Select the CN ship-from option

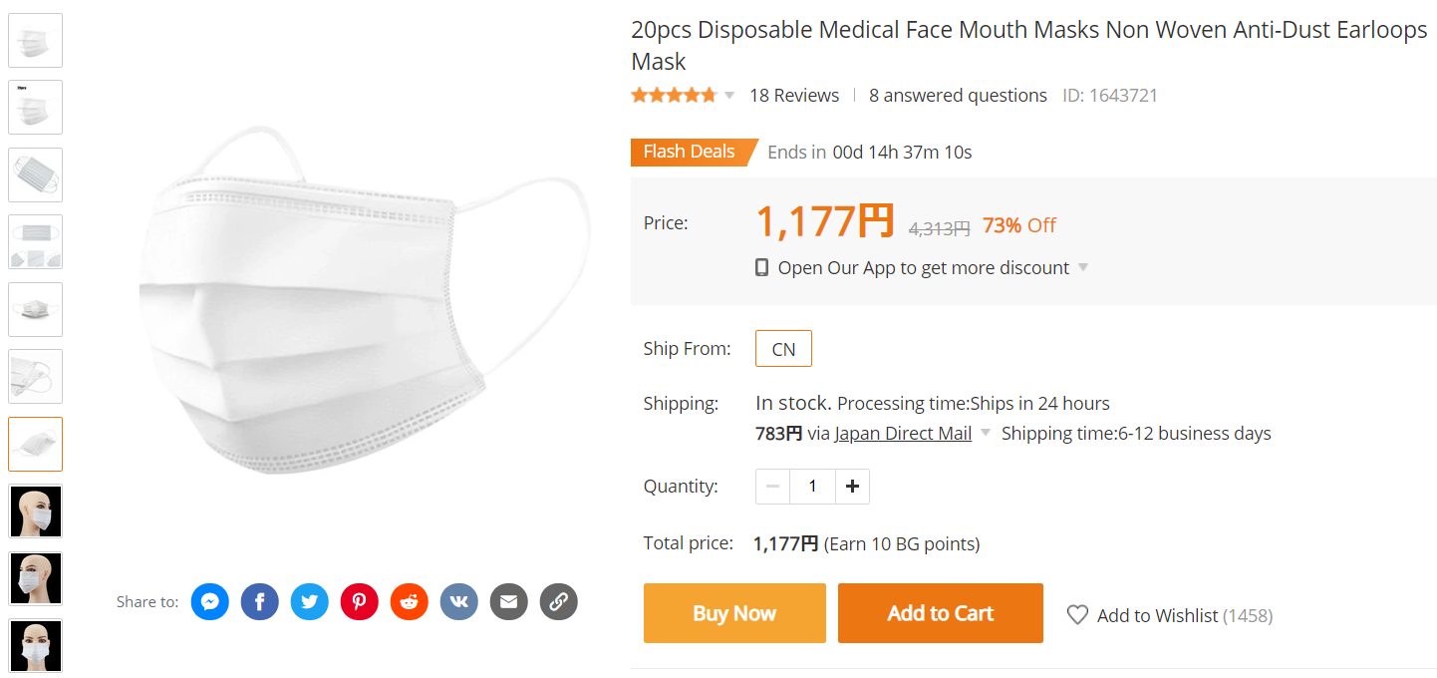pos(783,349)
